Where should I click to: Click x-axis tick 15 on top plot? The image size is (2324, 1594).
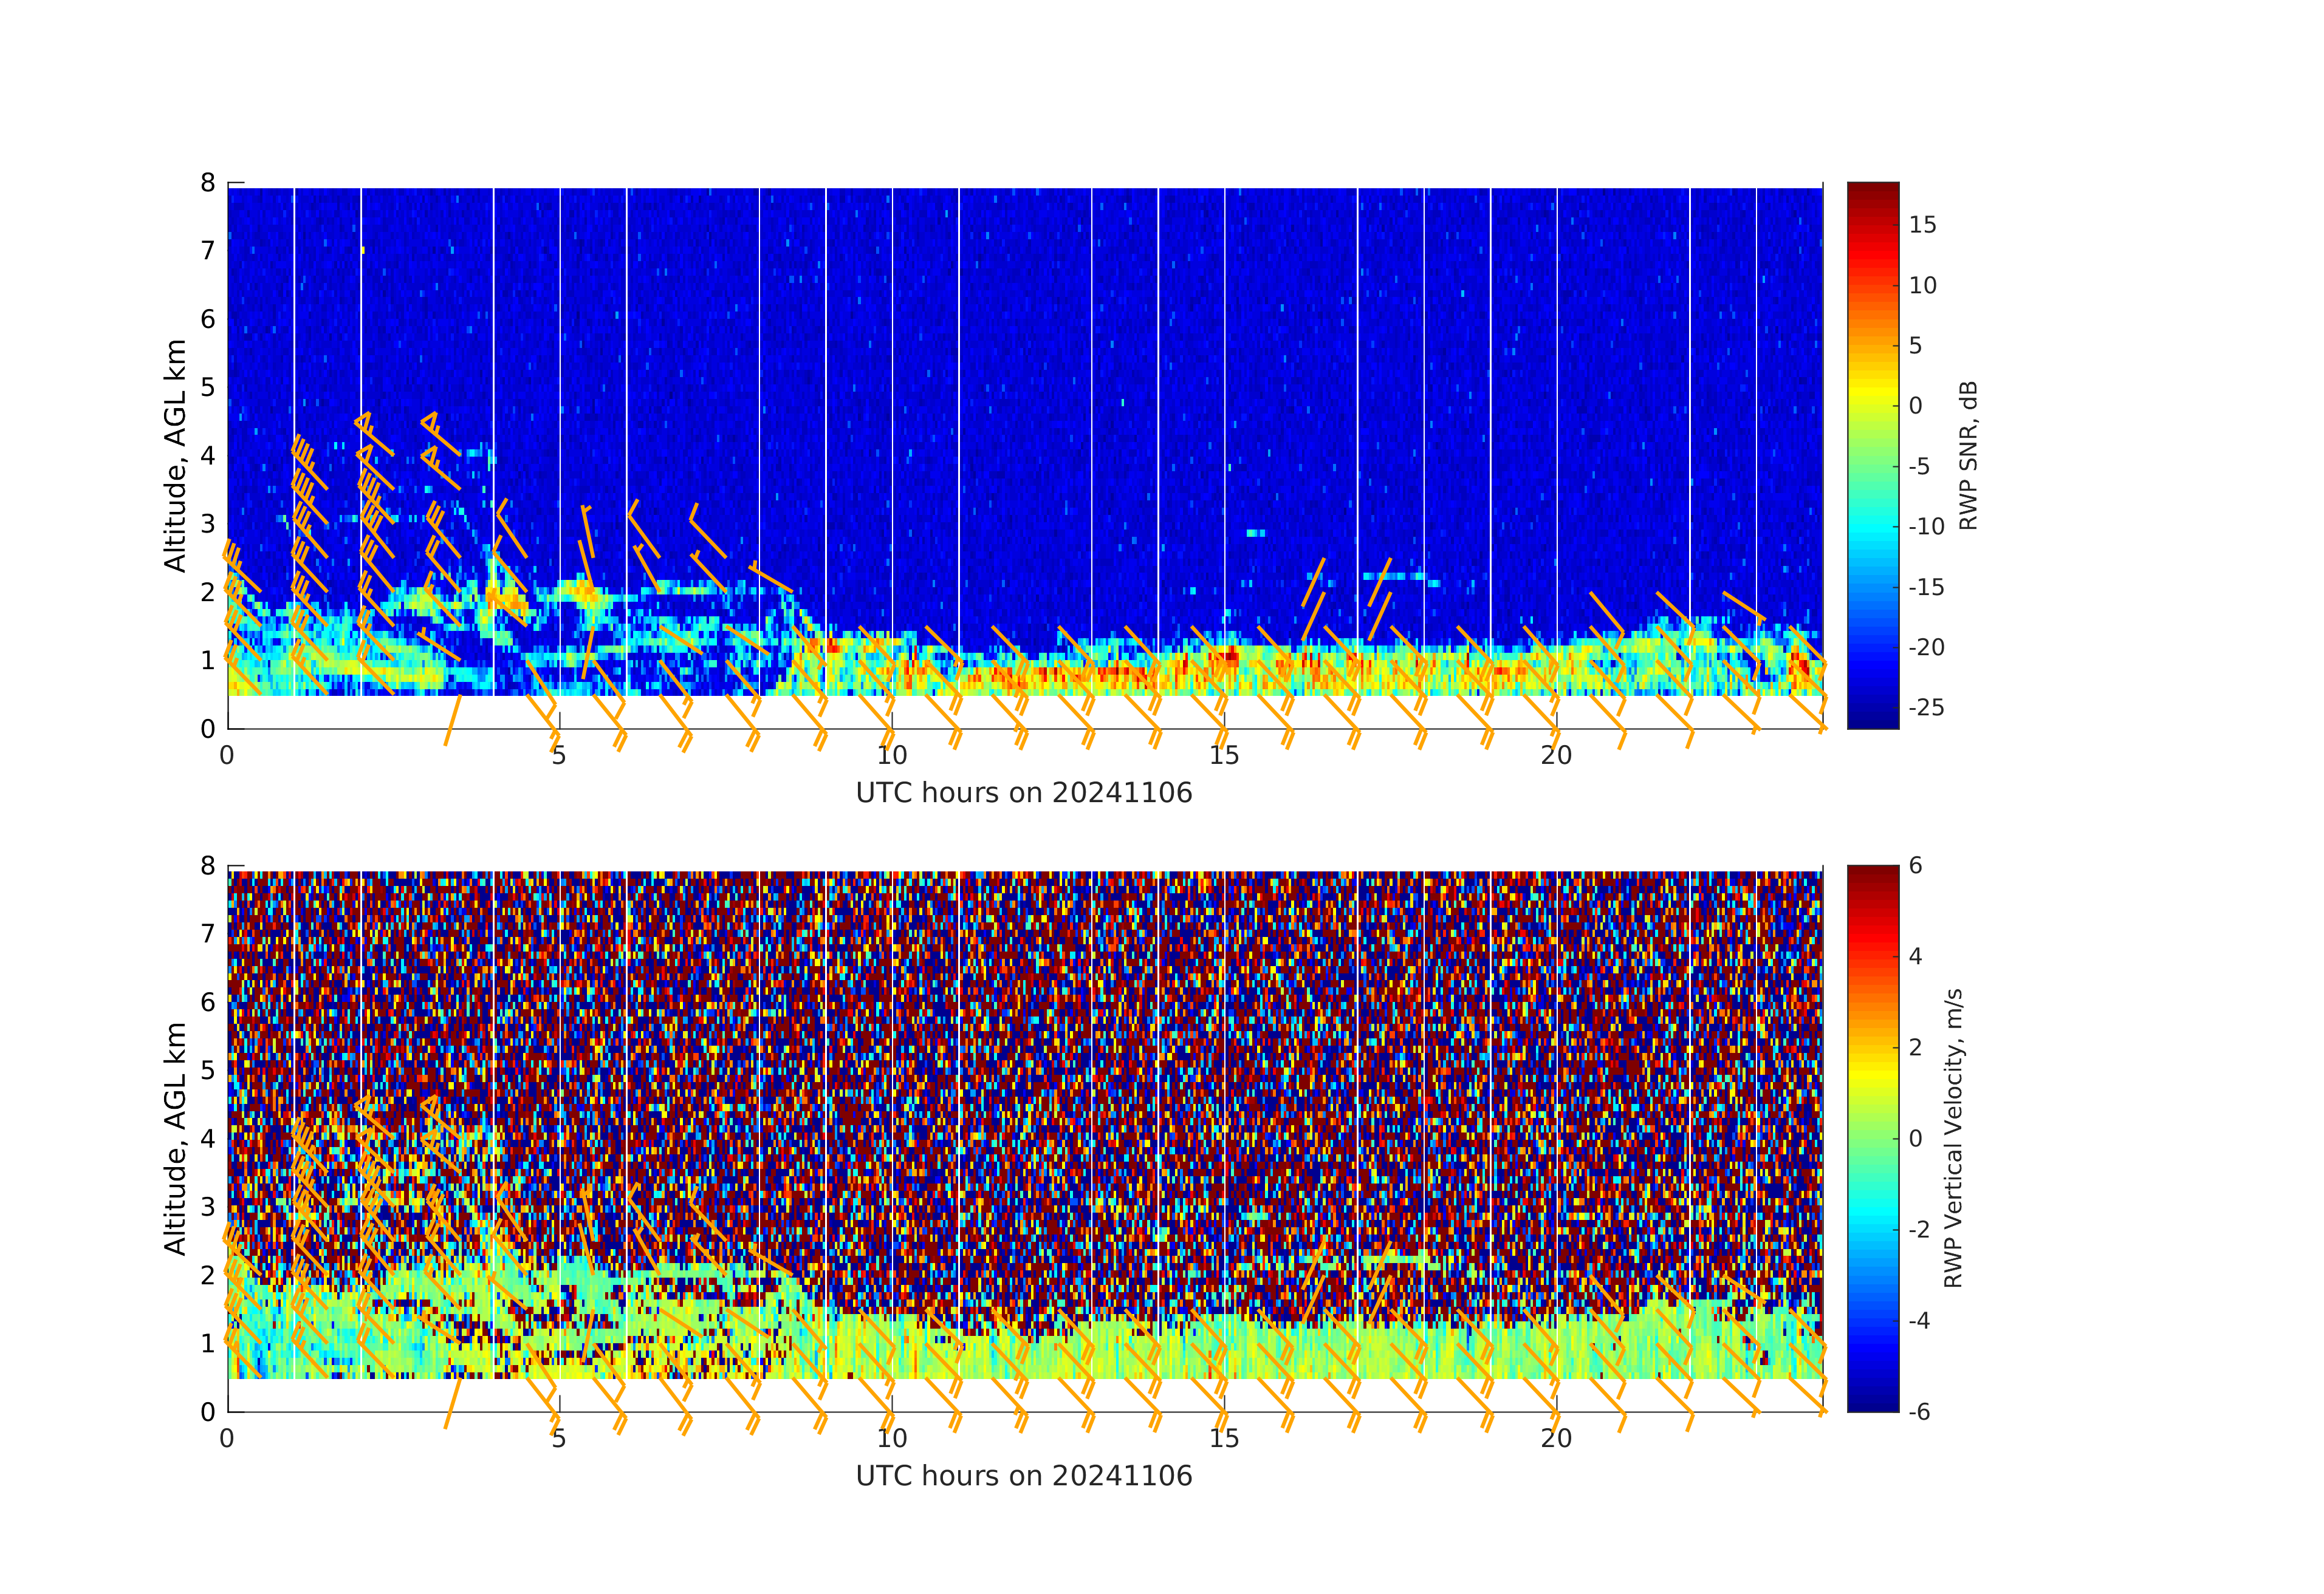click(1224, 755)
